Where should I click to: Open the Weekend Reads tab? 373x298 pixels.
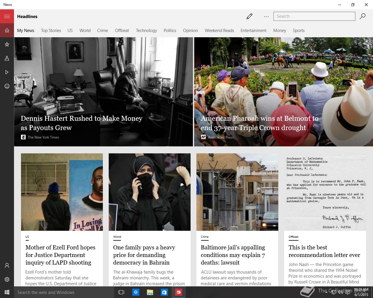click(x=219, y=30)
